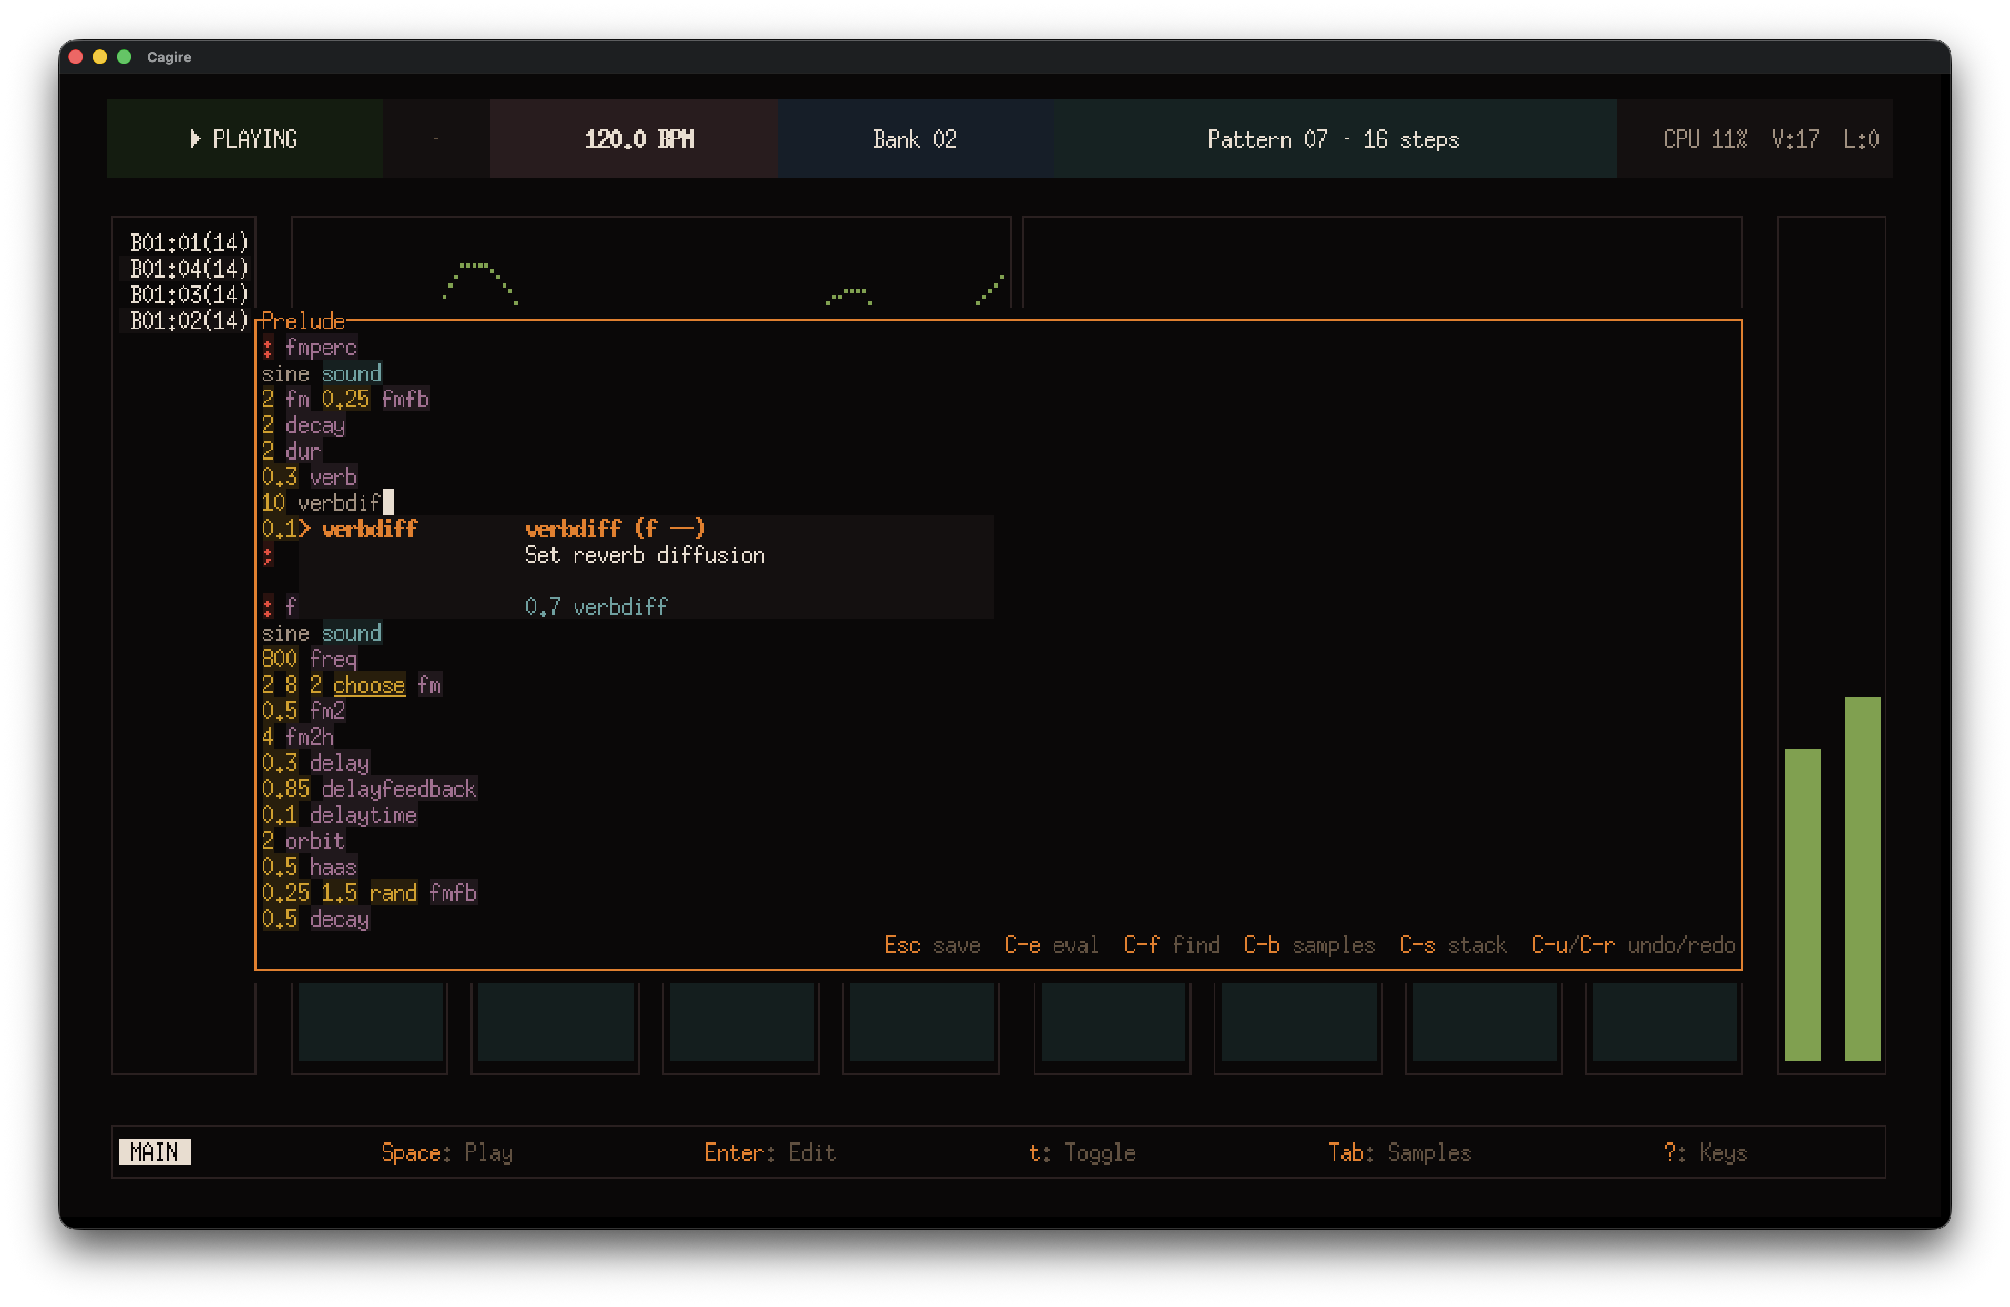Choose the verbdiff autocomplete suggestion
The height and width of the screenshot is (1307, 2010).
[x=370, y=530]
